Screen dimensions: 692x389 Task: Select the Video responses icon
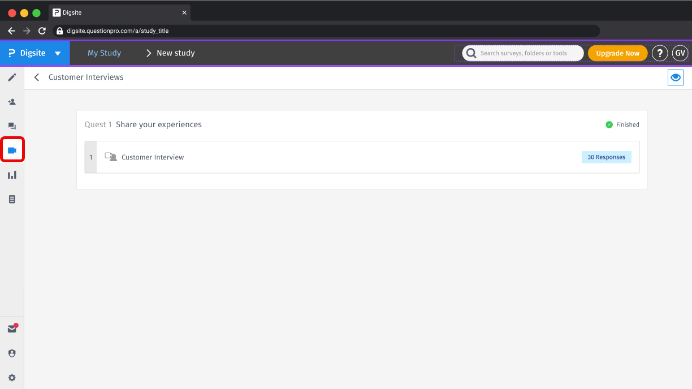12,150
